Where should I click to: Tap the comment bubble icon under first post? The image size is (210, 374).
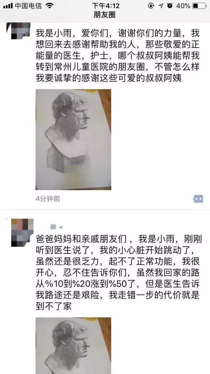click(x=198, y=199)
